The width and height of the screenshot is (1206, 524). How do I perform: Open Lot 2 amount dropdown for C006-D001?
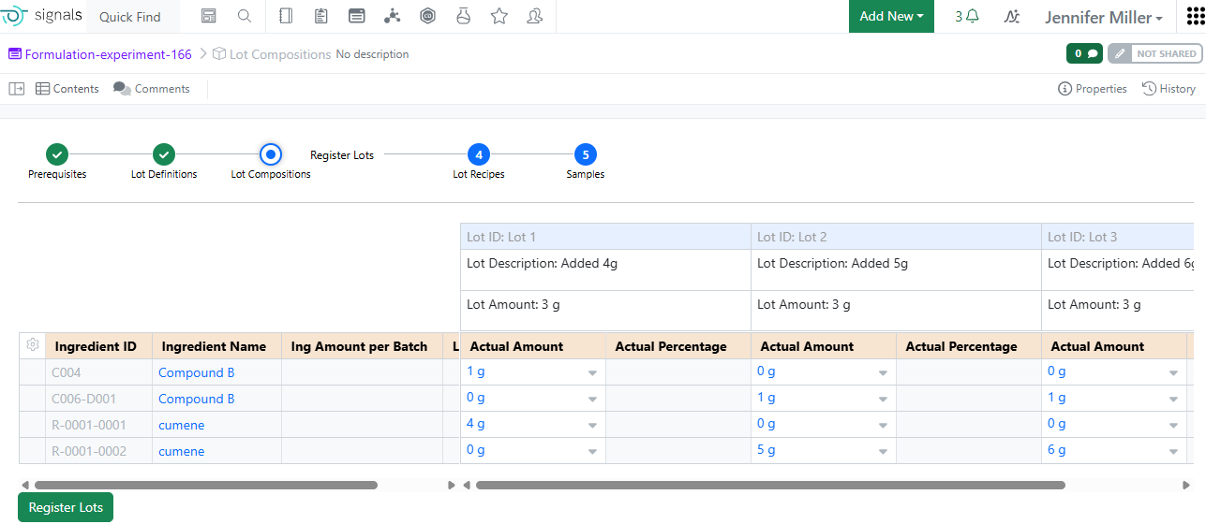click(x=883, y=399)
